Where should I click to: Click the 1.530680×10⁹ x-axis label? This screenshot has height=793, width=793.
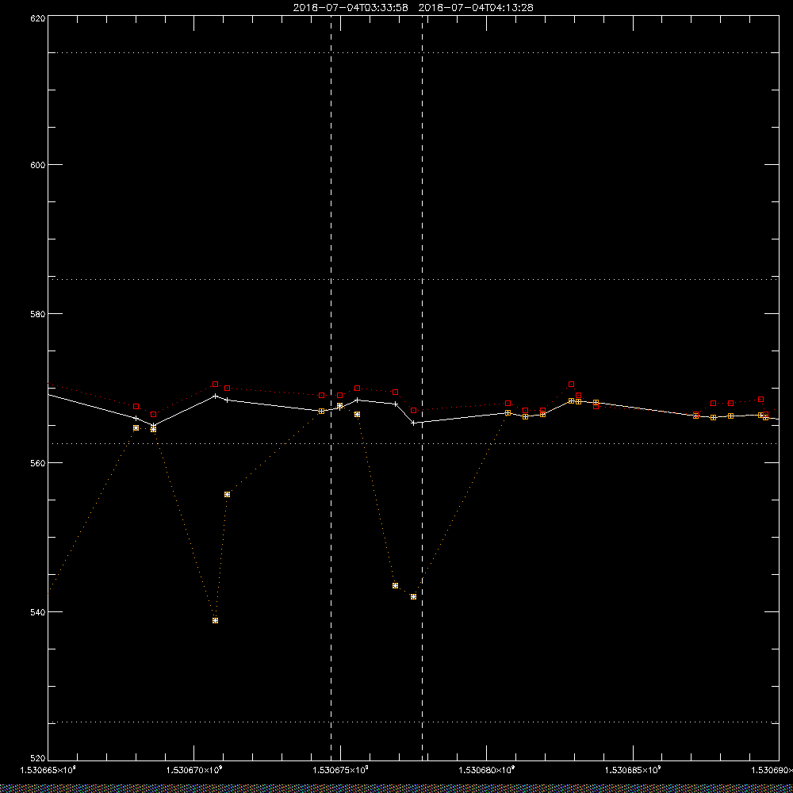(487, 770)
